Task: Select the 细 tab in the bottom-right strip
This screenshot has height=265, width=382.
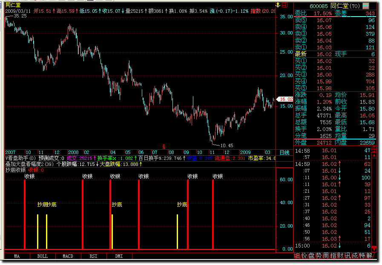Action: click(x=297, y=256)
